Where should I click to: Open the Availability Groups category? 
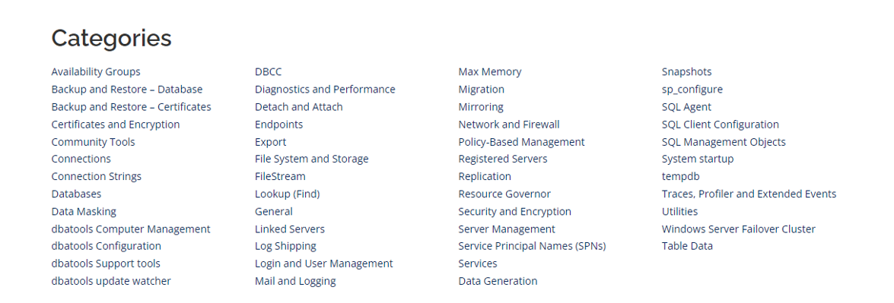(96, 71)
